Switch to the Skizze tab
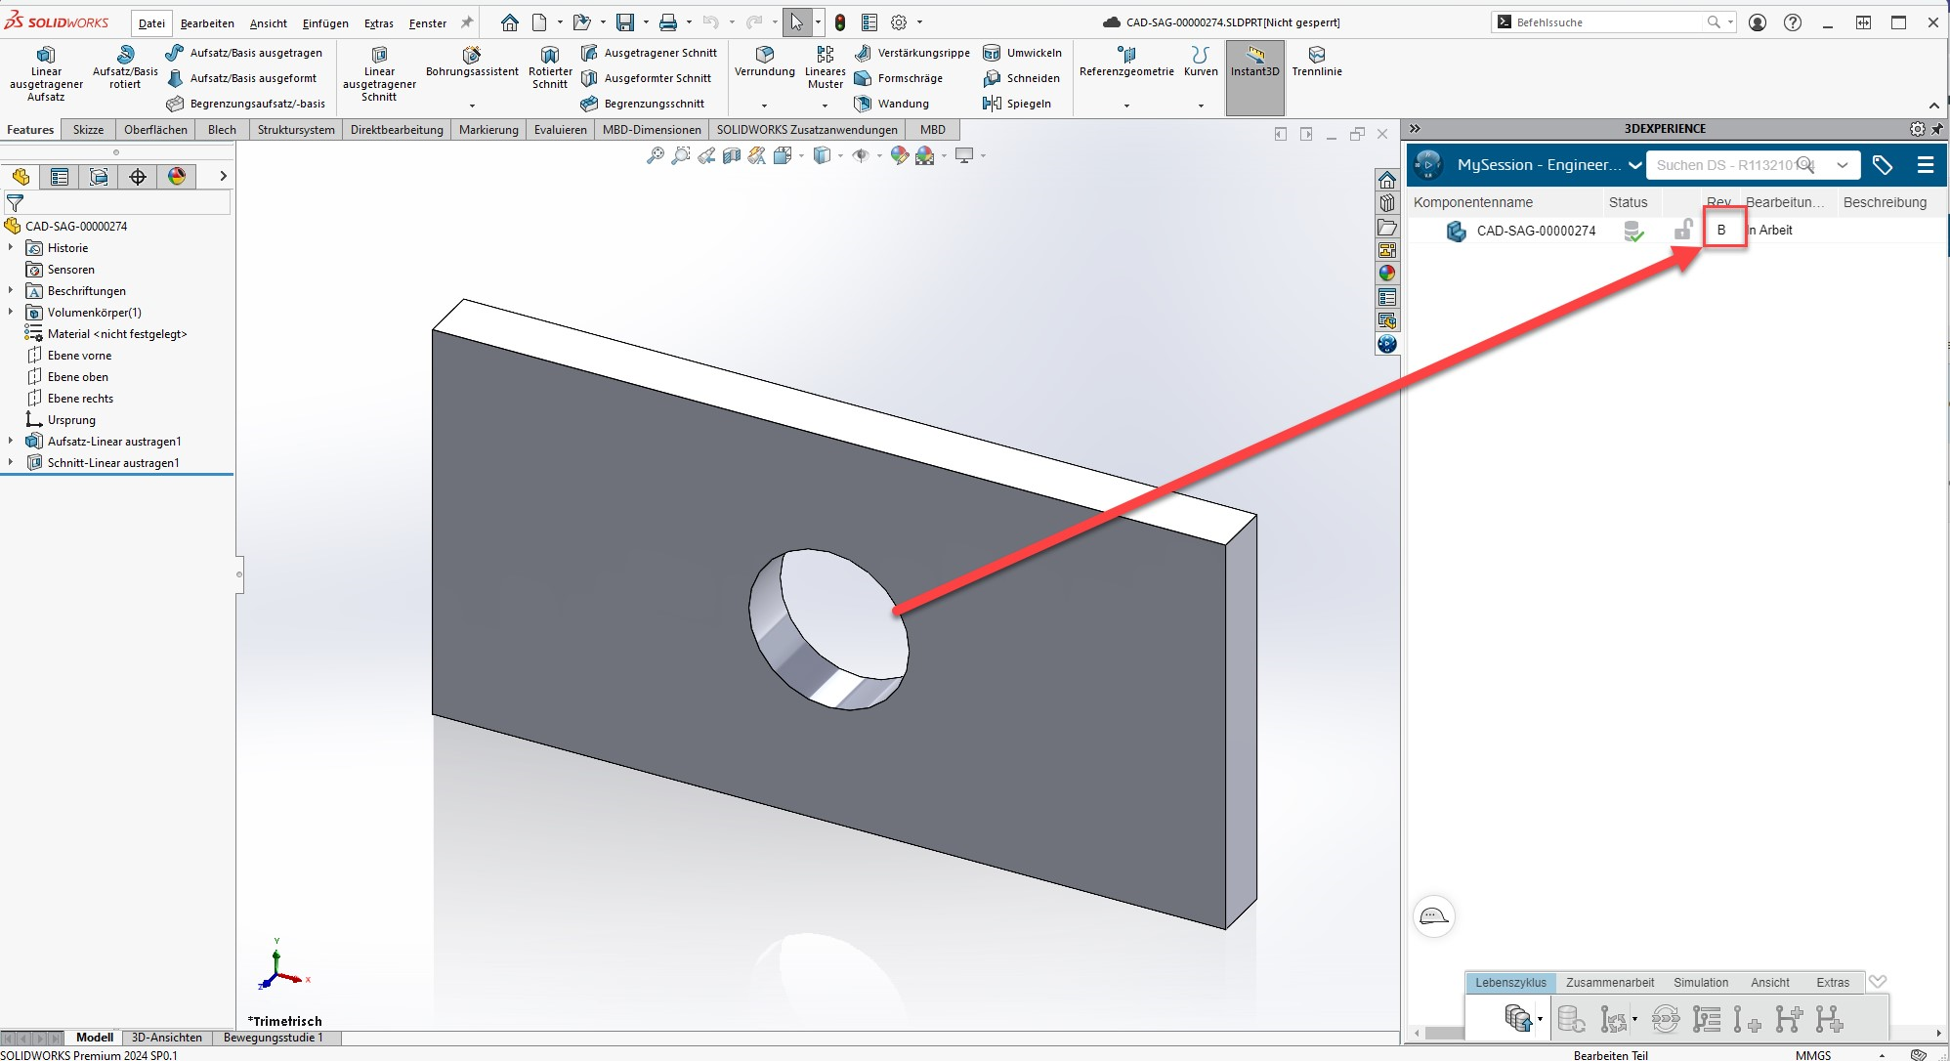This screenshot has width=1950, height=1061. (x=88, y=130)
